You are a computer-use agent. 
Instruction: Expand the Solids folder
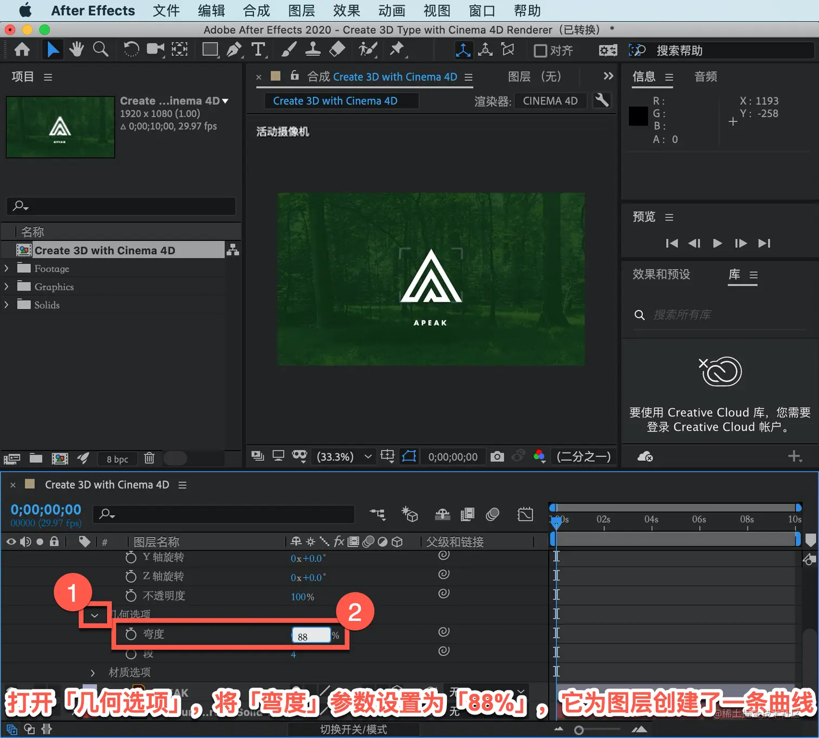(6, 304)
